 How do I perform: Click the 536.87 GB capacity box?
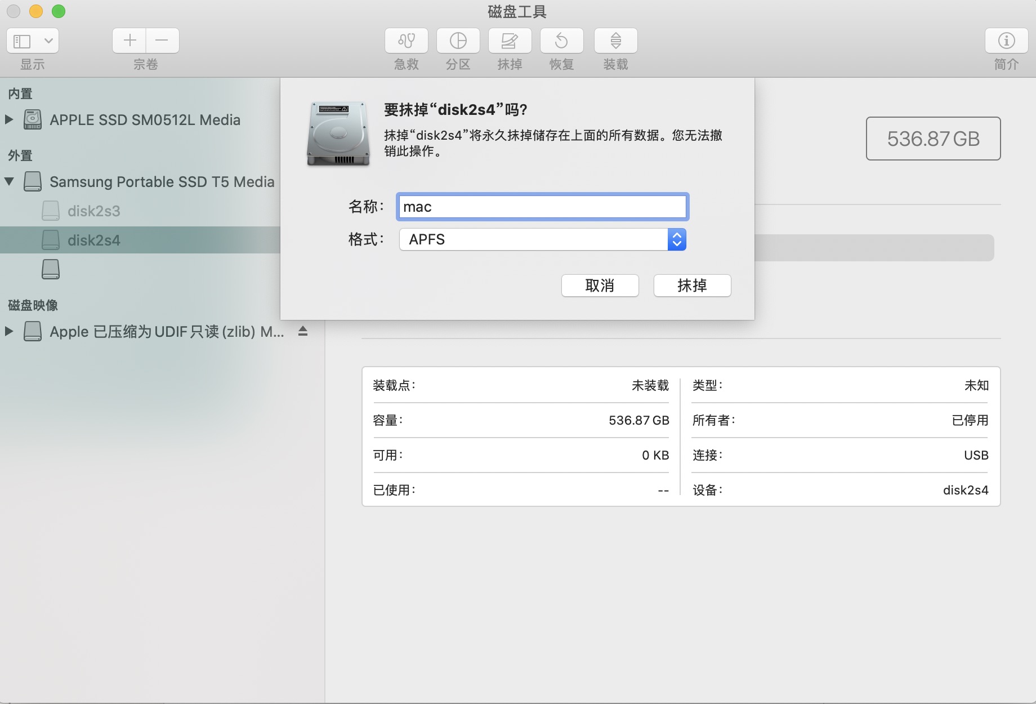(x=934, y=139)
